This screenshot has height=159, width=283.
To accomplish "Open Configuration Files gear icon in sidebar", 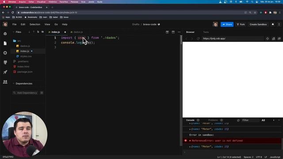I will (x=5, y=53).
